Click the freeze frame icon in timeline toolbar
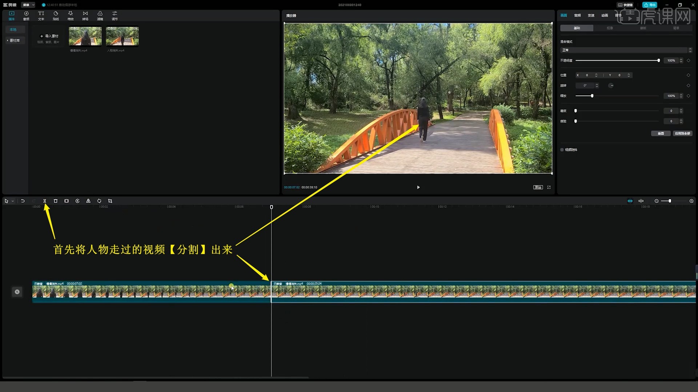The image size is (698, 392). tap(67, 201)
